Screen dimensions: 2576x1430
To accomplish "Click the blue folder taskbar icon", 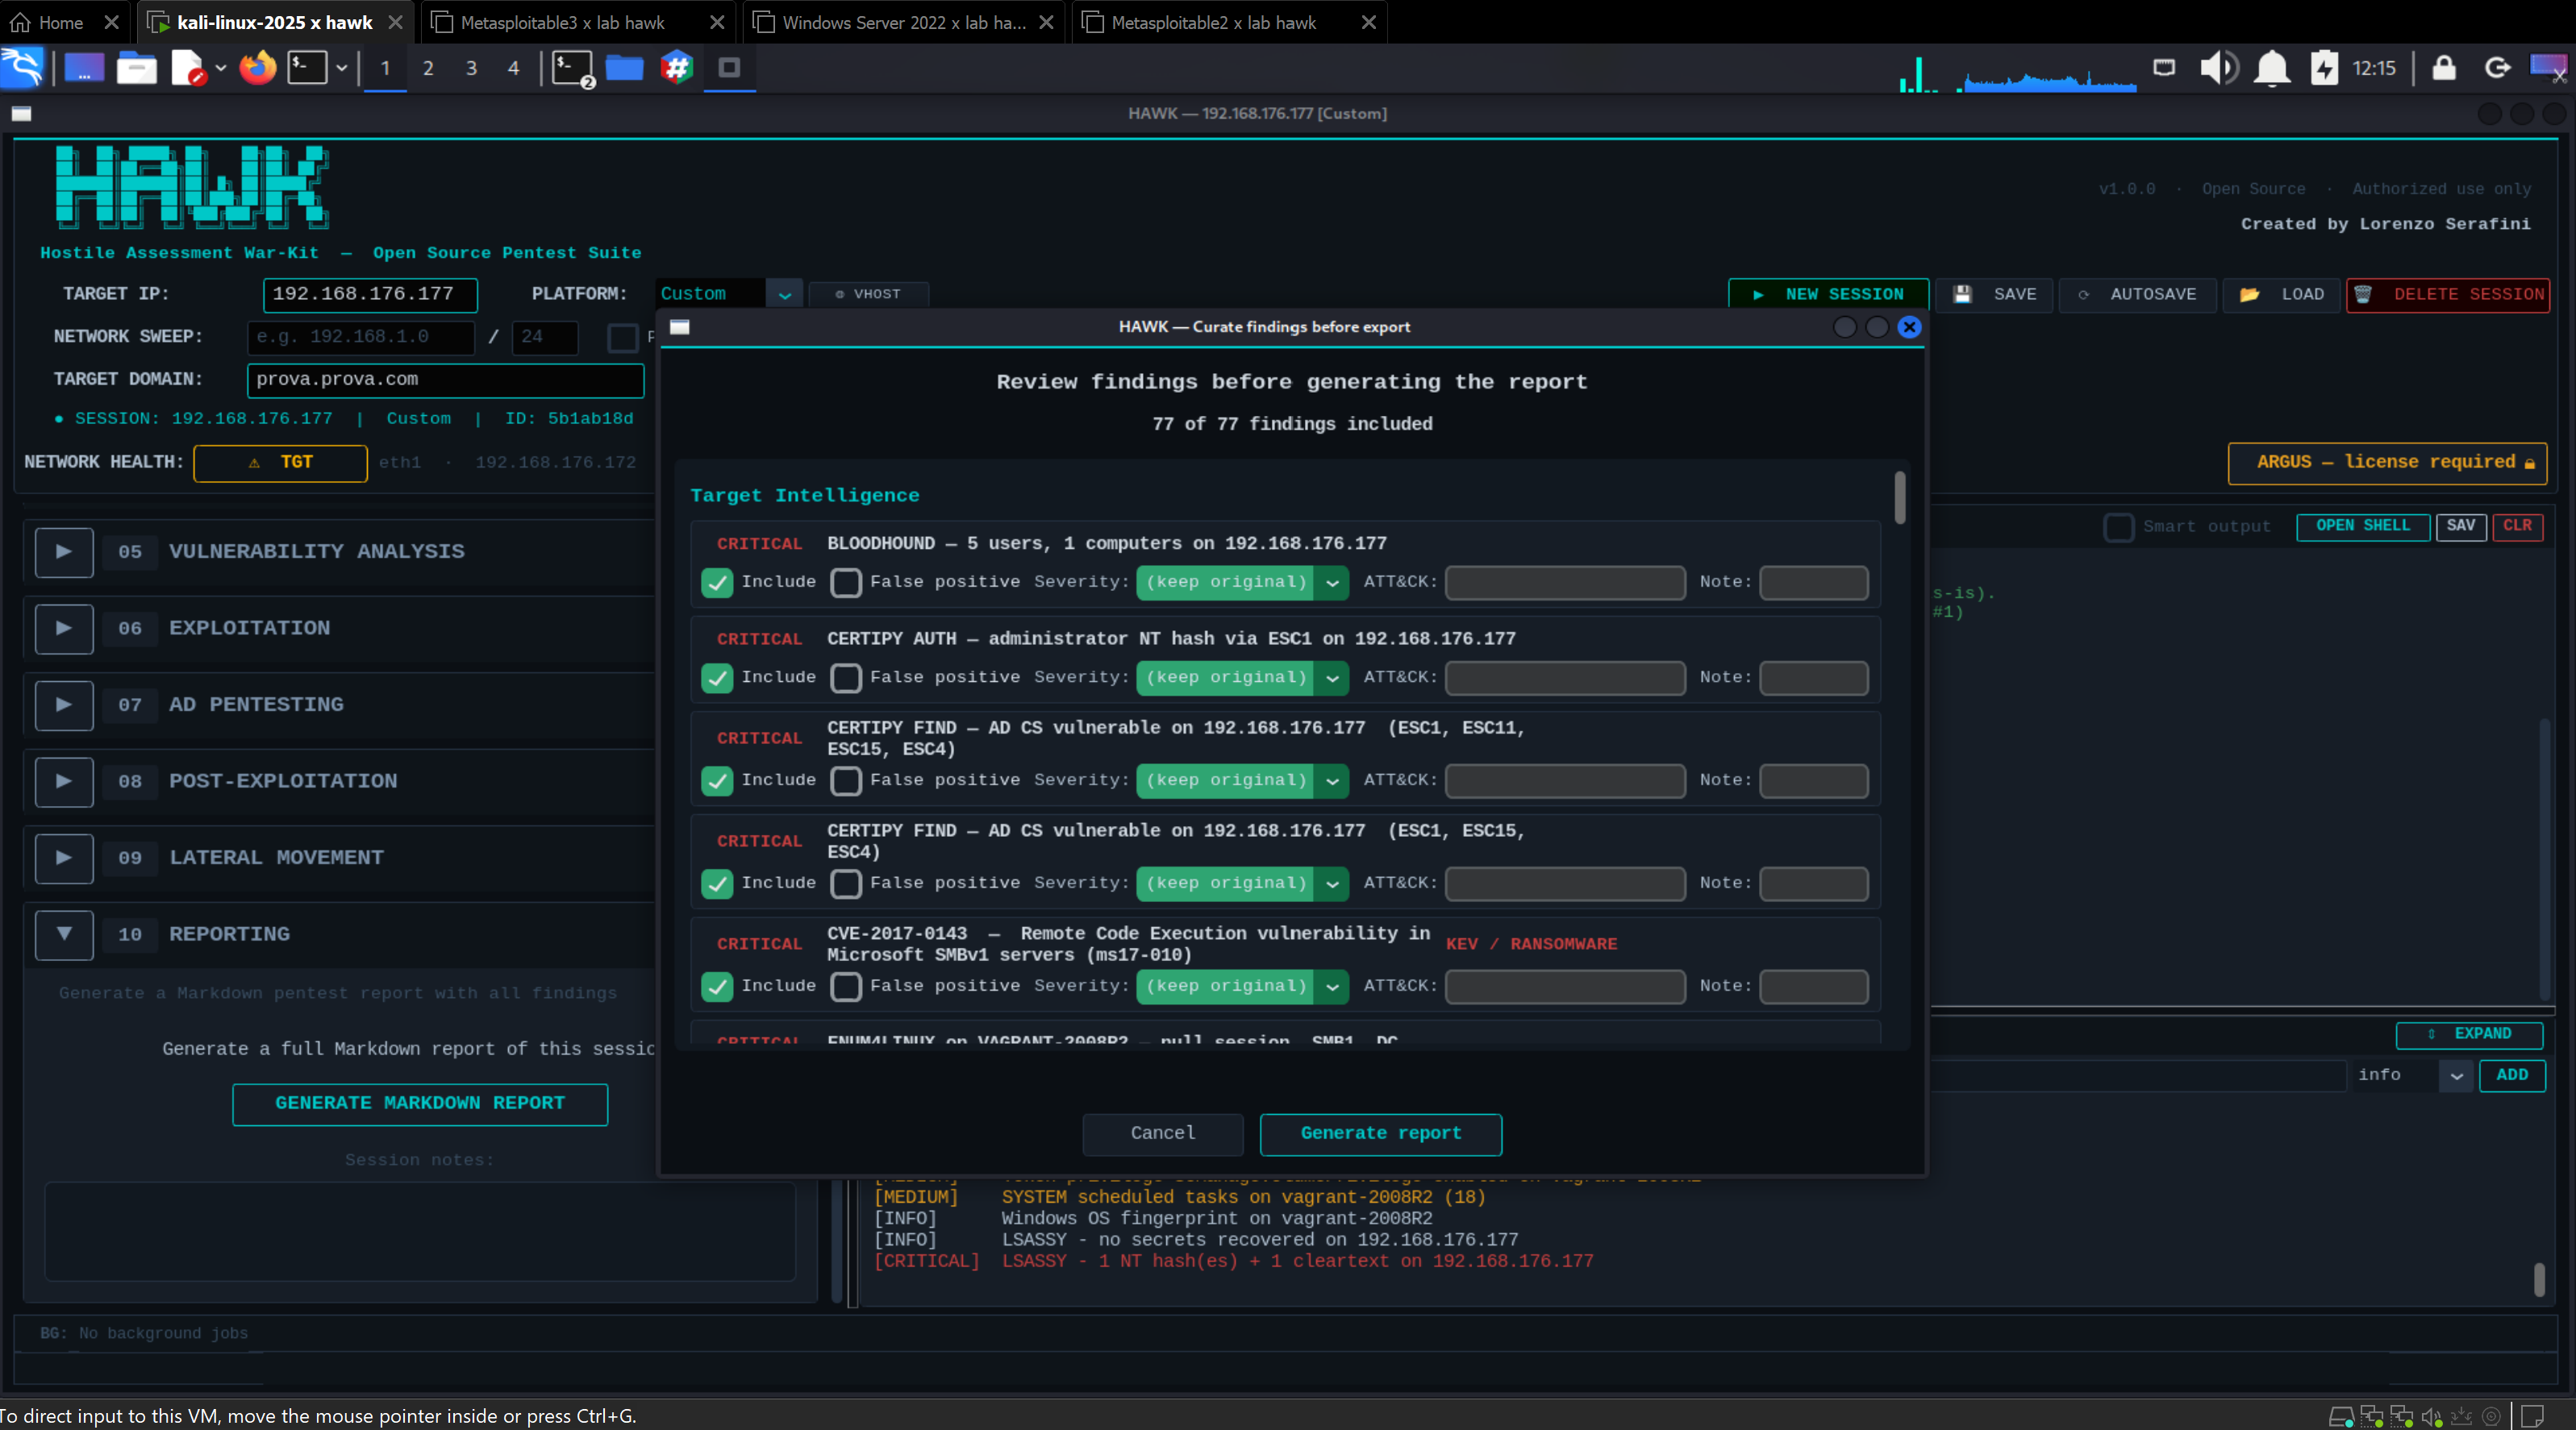I will tap(624, 68).
